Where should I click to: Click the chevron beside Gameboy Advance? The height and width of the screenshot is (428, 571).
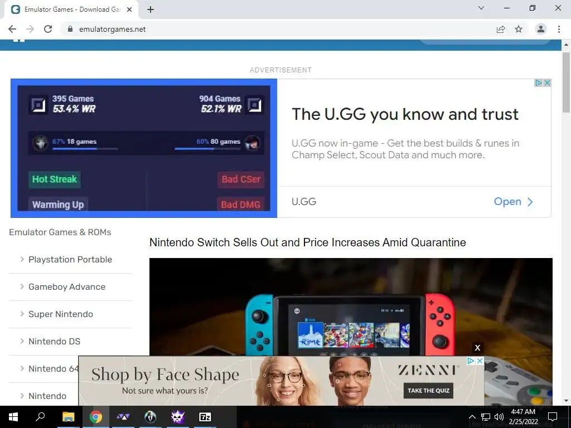tap(22, 286)
